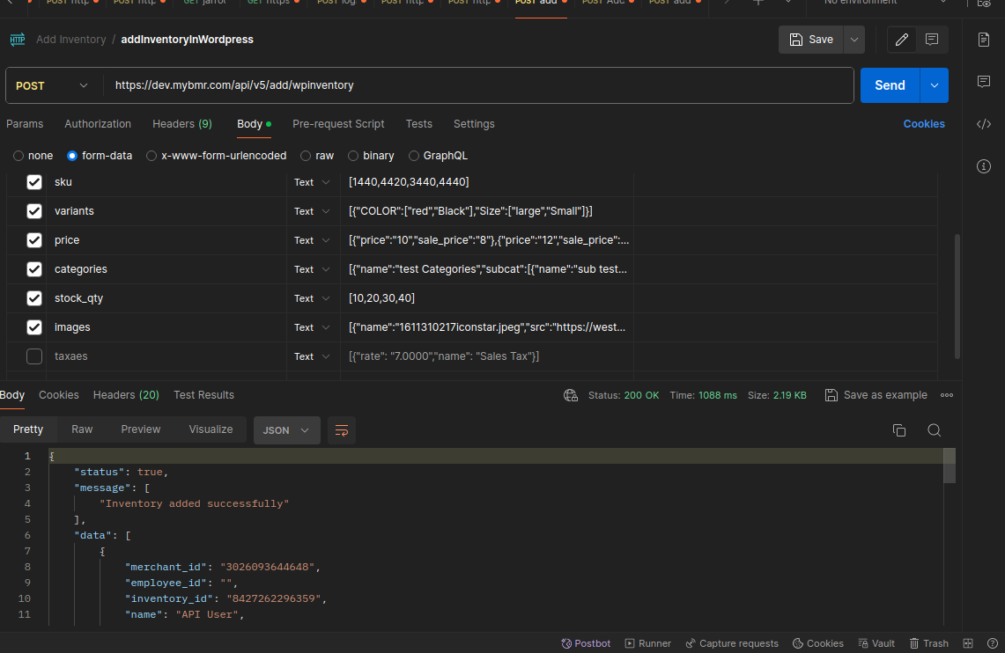Open the comments icon beside pencil

click(x=931, y=40)
